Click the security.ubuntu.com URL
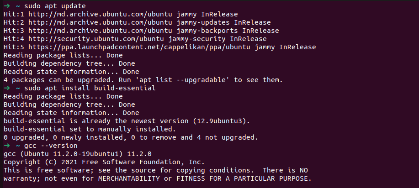This screenshot has width=419, height=188. tap(96, 39)
